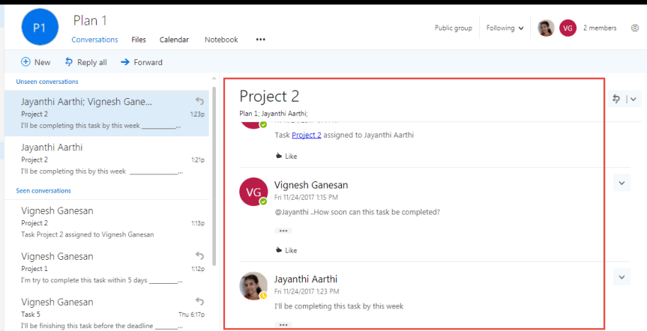Open more options ellipsis next to Notebook
This screenshot has width=647, height=331.
[260, 40]
